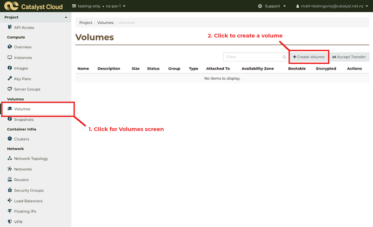Click the Volumes drive icon
Viewport: 373px width, 227px height.
(9, 109)
